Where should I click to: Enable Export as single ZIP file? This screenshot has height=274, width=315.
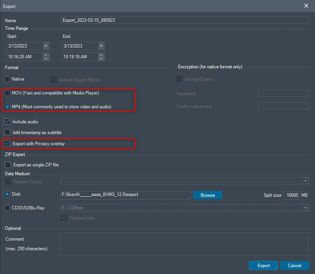(x=7, y=164)
